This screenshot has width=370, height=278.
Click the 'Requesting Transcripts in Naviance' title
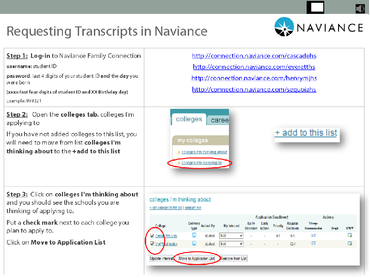point(107,31)
